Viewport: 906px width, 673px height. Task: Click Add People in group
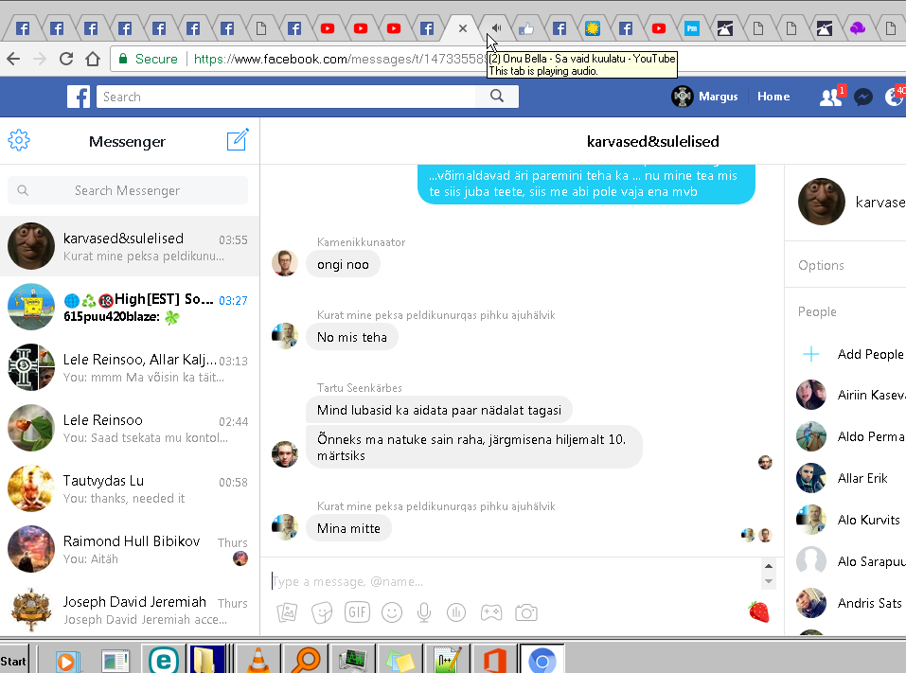coord(870,354)
